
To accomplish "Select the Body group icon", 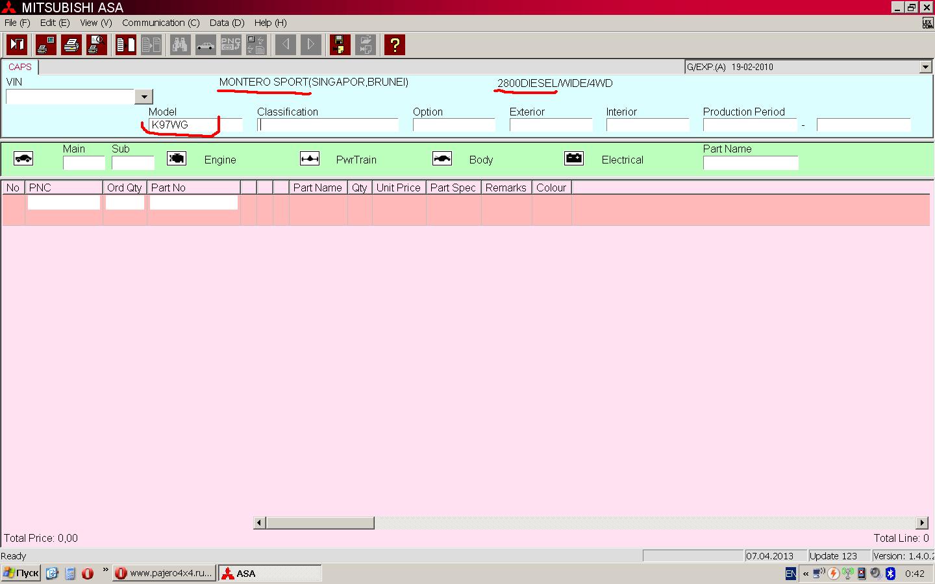I will point(442,159).
